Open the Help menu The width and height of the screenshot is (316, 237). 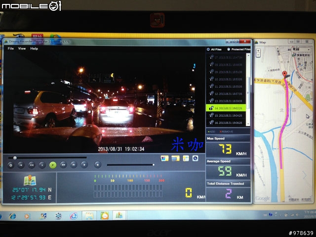[34, 48]
